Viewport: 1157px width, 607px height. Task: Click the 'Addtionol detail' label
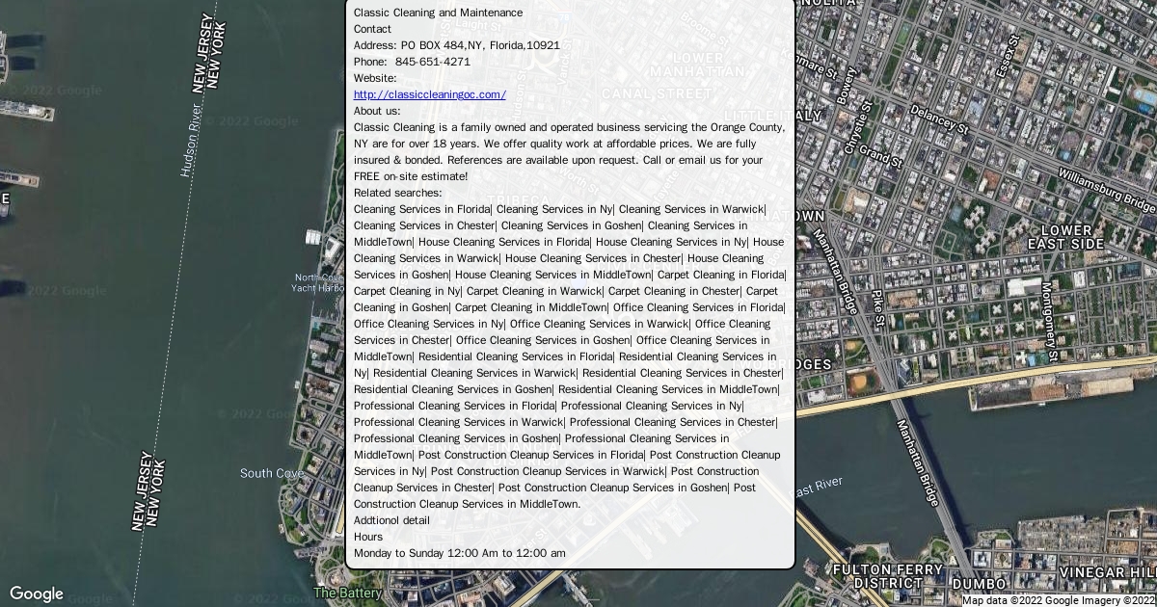(x=391, y=520)
